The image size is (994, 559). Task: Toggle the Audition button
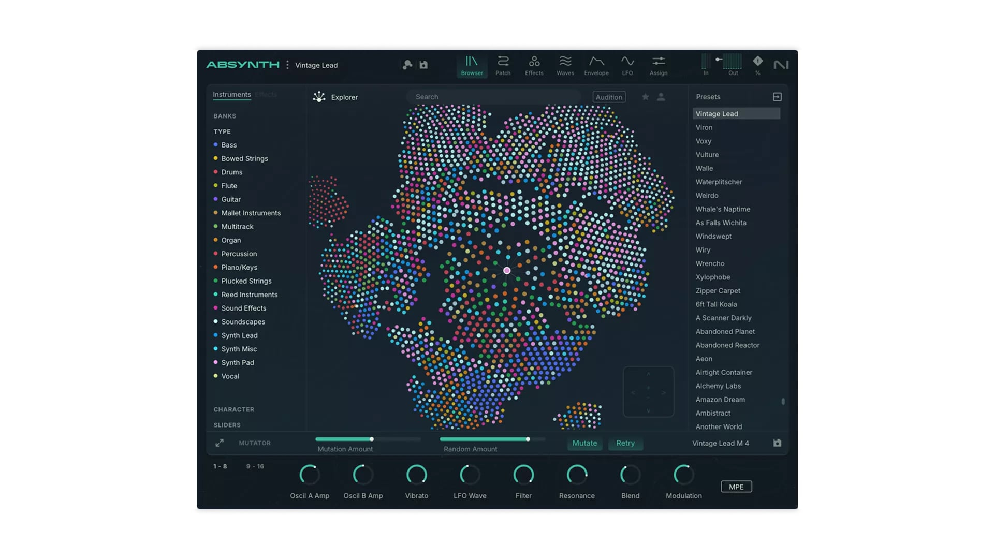(x=609, y=97)
